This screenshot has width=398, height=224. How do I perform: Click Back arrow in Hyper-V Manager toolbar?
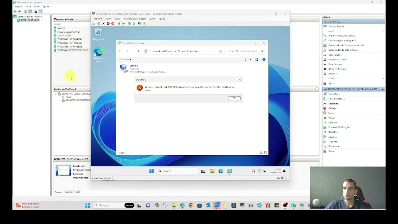coord(15,12)
